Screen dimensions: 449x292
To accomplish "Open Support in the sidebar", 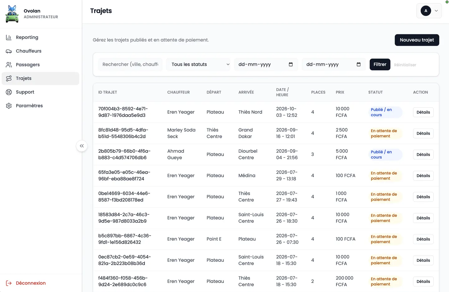I will point(40,92).
